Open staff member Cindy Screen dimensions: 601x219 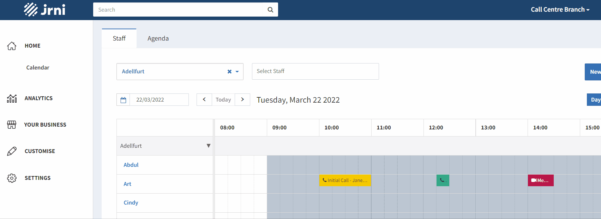click(131, 203)
